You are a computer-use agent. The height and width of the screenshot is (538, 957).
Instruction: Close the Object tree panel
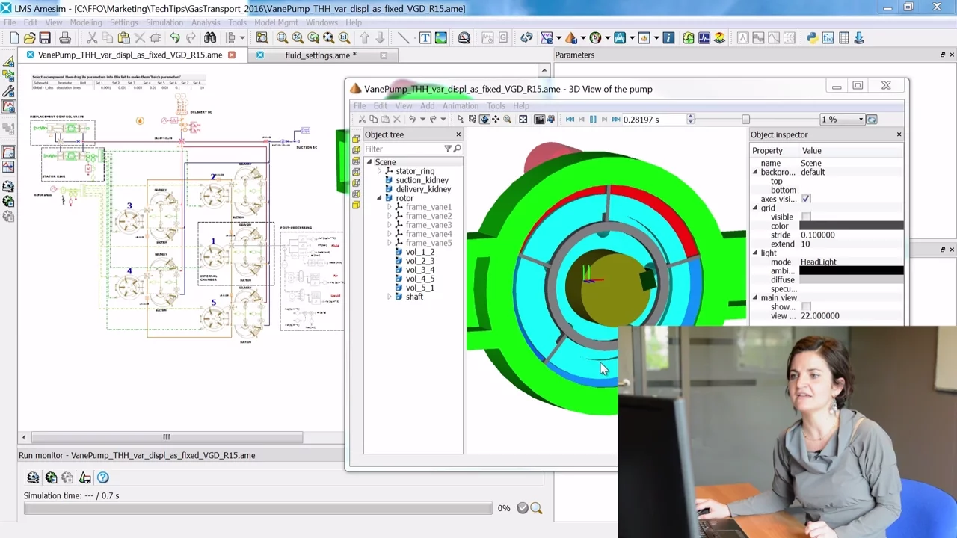(x=458, y=134)
